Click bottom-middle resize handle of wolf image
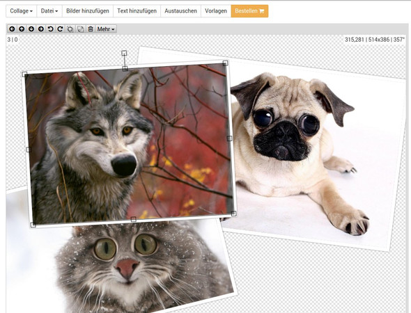Screen dimensions: 411x313 (x=134, y=219)
